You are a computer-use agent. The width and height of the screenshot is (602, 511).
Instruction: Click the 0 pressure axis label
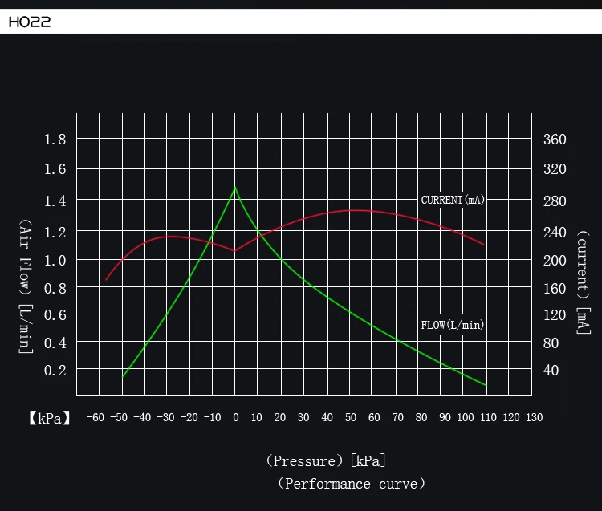pos(236,417)
